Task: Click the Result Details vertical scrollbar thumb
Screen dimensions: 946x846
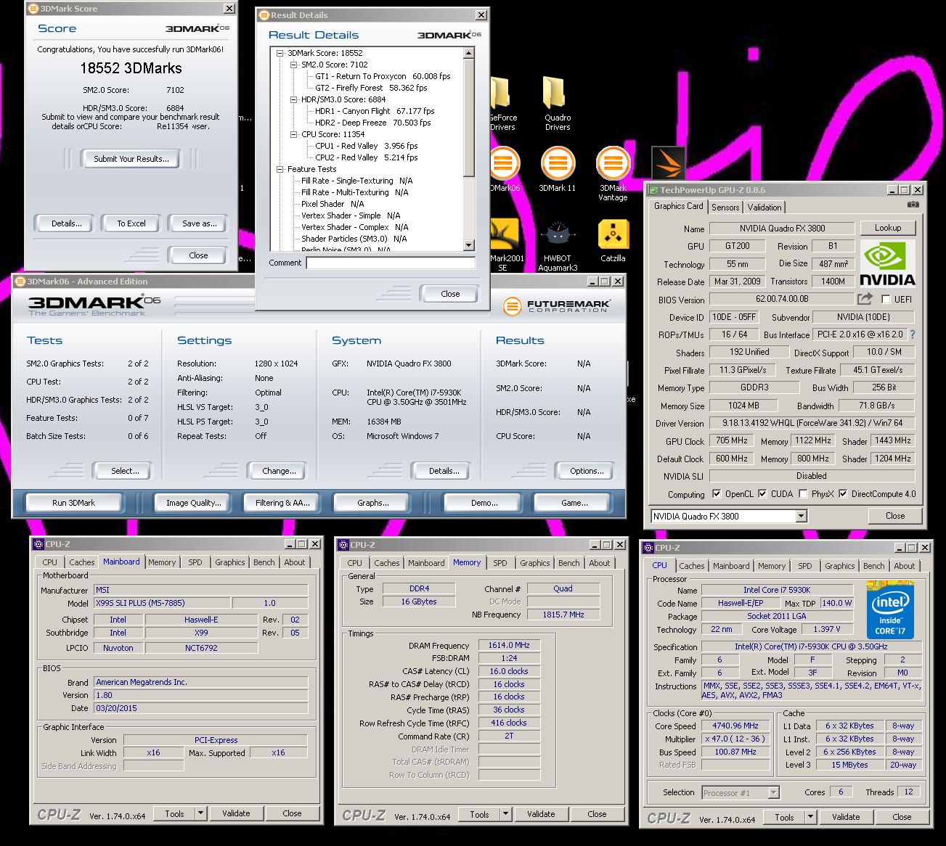Action: click(x=468, y=116)
